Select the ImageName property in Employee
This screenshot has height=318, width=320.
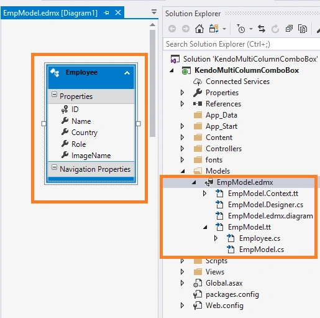[91, 156]
